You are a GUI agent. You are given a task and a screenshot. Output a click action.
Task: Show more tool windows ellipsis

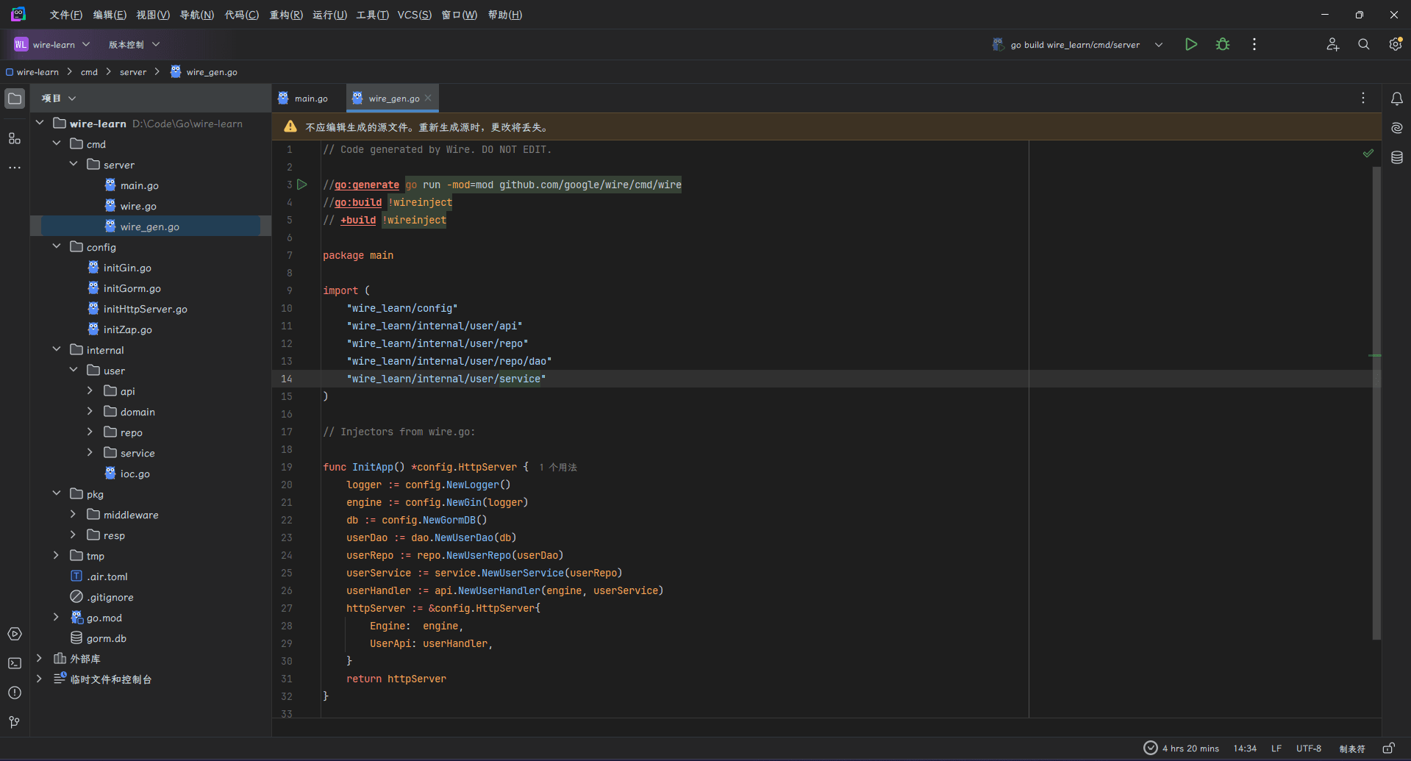15,168
